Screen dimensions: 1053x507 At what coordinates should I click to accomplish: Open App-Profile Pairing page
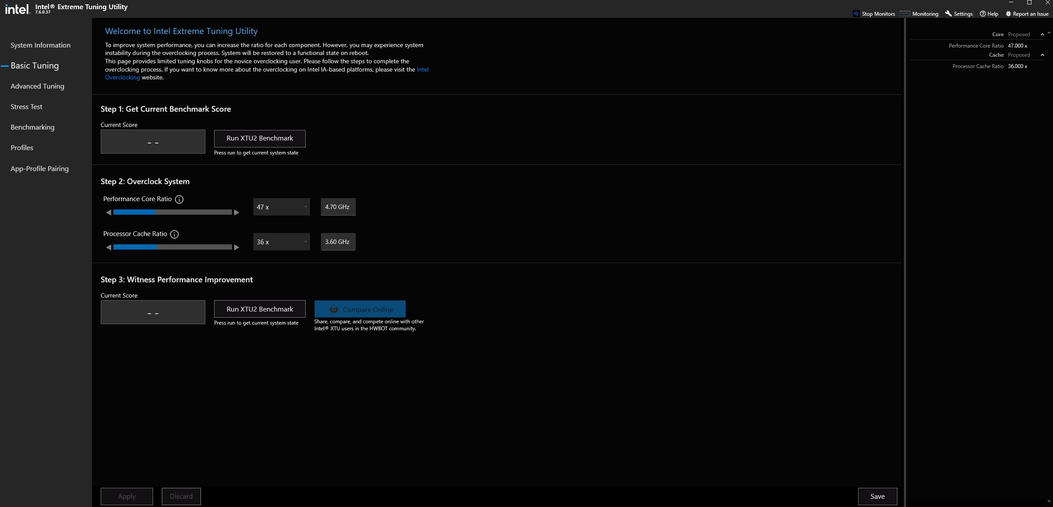40,169
